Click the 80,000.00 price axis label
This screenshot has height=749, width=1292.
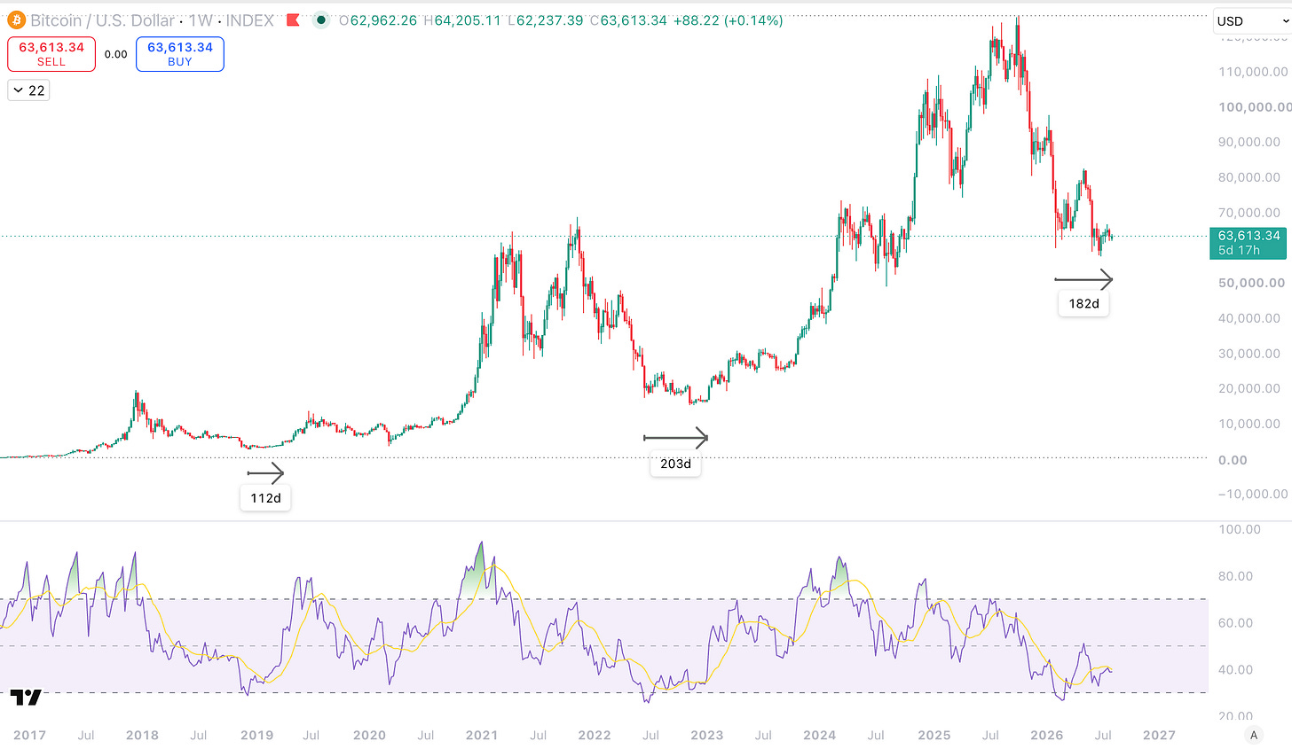click(1249, 177)
